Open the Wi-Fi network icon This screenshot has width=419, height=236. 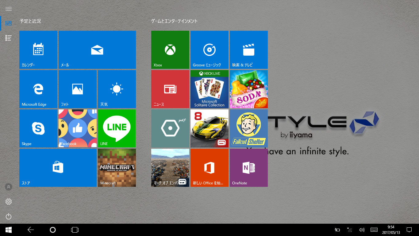(350, 230)
